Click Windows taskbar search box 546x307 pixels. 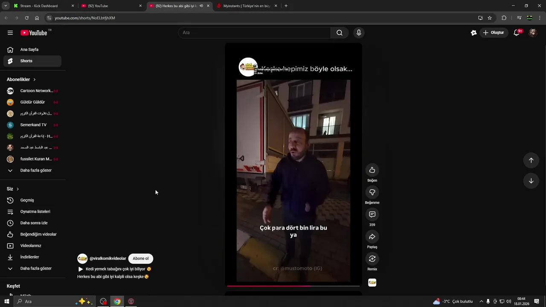pyautogui.click(x=55, y=301)
